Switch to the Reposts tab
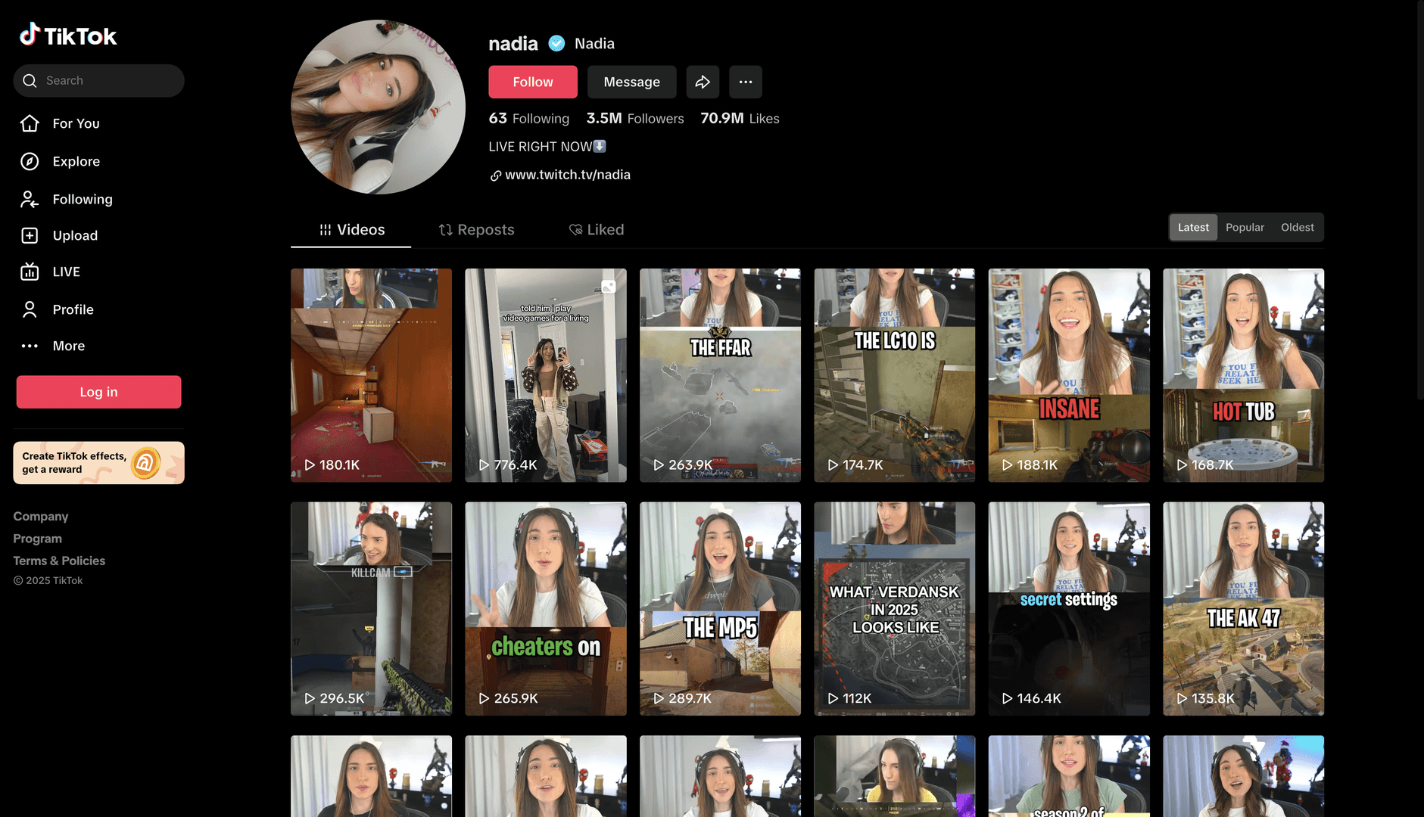This screenshot has width=1424, height=817. tap(476, 229)
